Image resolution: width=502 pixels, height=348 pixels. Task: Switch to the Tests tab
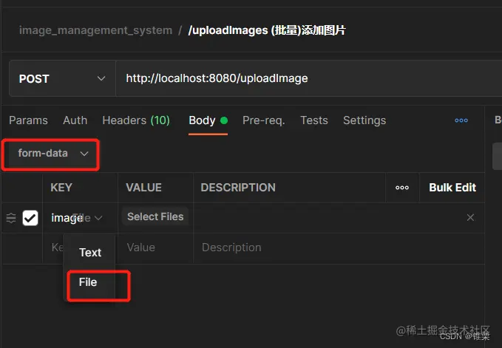(313, 120)
